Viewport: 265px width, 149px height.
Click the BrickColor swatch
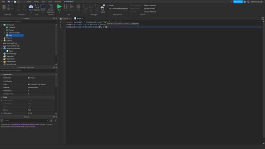29,78
